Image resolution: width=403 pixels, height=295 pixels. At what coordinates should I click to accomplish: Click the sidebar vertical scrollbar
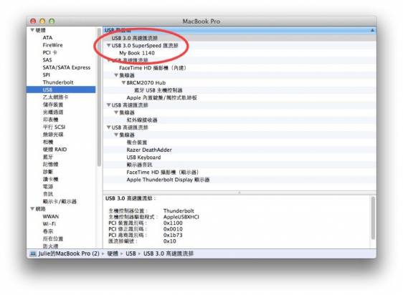pos(99,97)
